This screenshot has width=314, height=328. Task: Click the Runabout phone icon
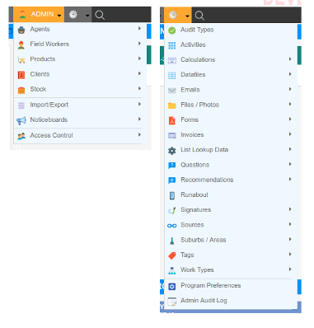172,195
